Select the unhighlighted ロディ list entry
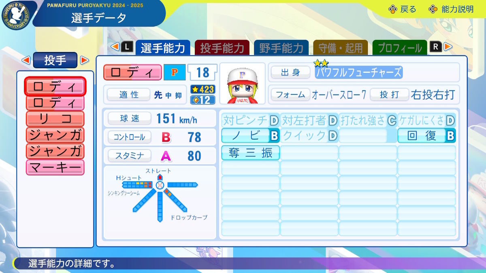Screen dimensions: 486x273 [x=55, y=102]
